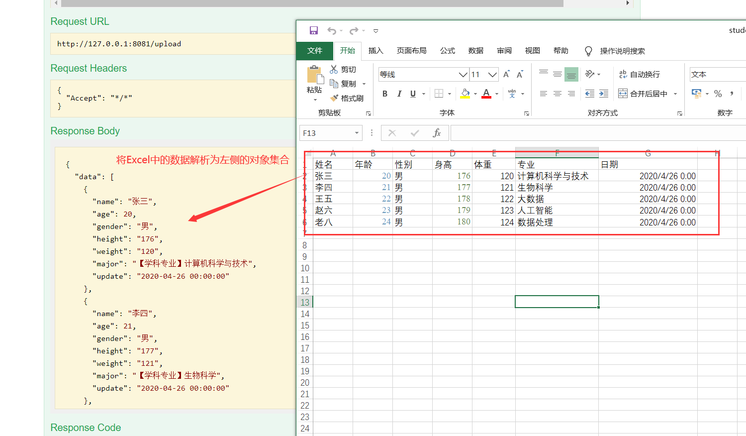
Task: Click the Paste (粘贴) clipboard icon
Action: (x=314, y=75)
